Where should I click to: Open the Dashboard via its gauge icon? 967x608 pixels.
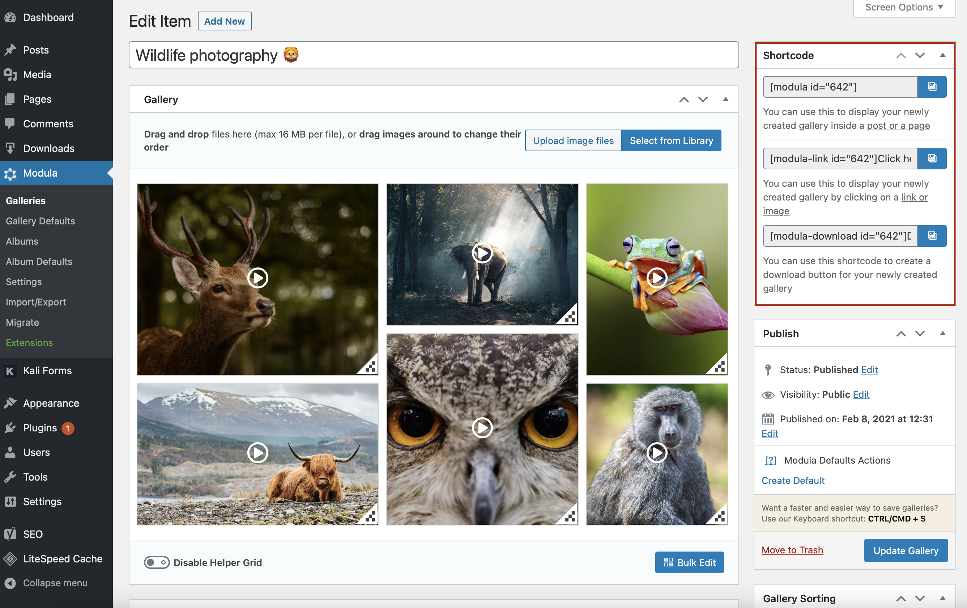tap(10, 17)
